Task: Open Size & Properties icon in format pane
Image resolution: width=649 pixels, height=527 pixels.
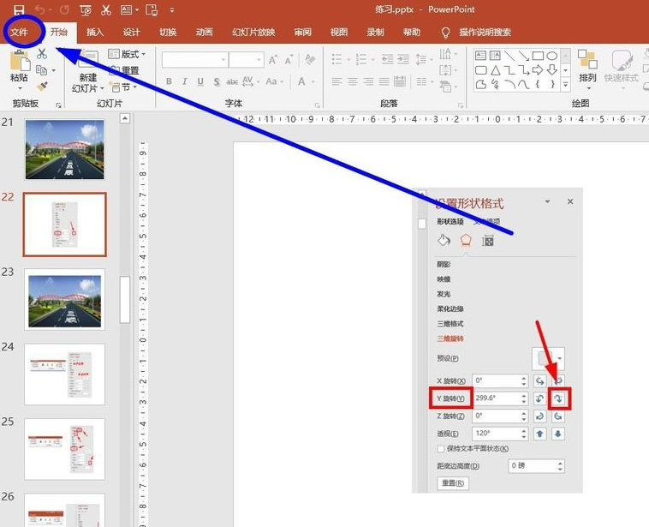Action: coord(488,241)
